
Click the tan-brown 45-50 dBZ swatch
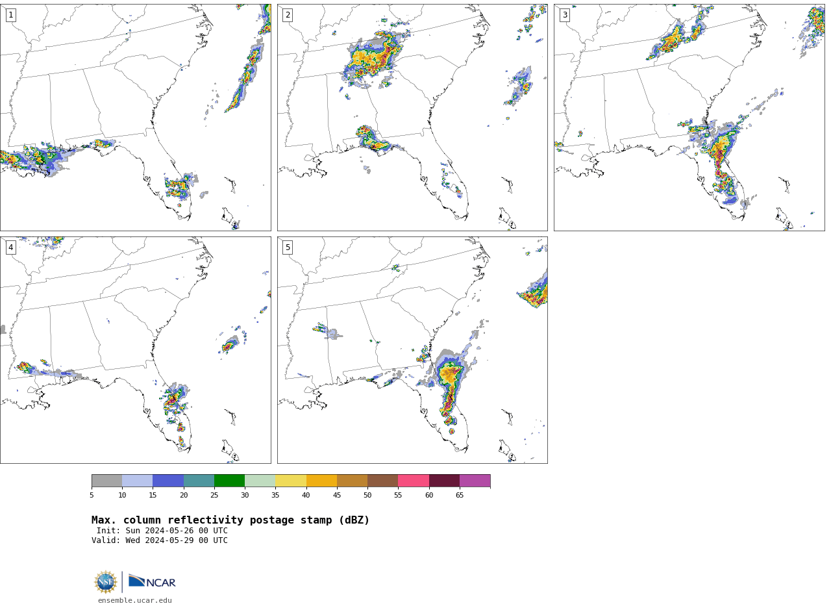[x=352, y=481]
